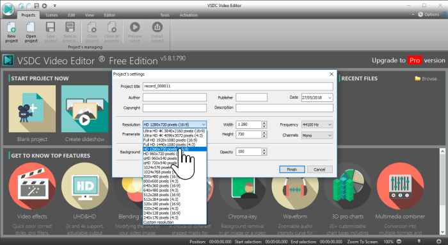Click the Browse folder link
448x245 pixels.
point(428,78)
